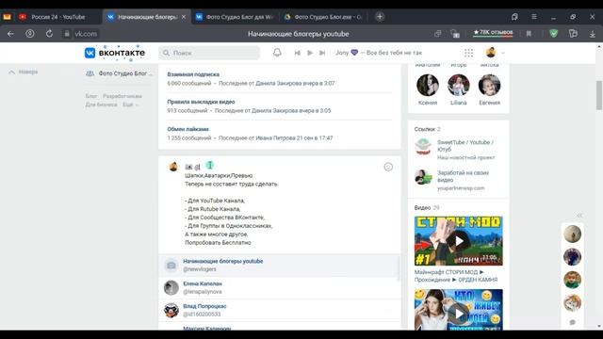The image size is (603, 339).
Task: Open the browser side panel icon
Action: [514, 17]
